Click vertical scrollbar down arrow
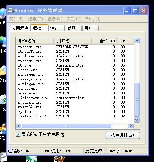154x162 pixels. pos(137,120)
